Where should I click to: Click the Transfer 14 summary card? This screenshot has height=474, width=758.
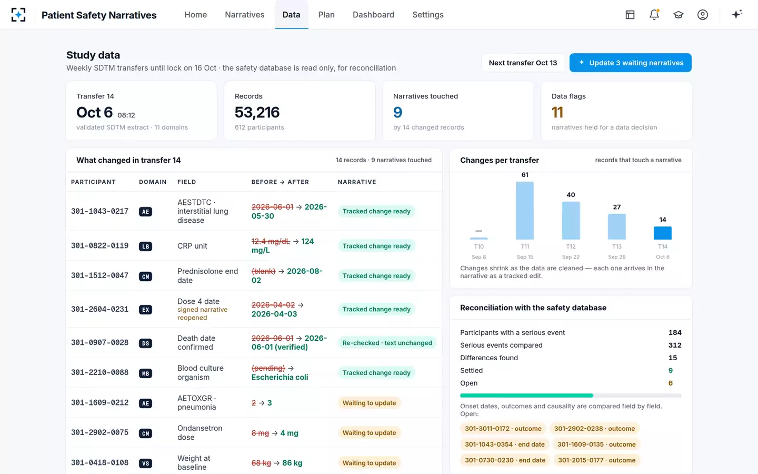pos(142,111)
